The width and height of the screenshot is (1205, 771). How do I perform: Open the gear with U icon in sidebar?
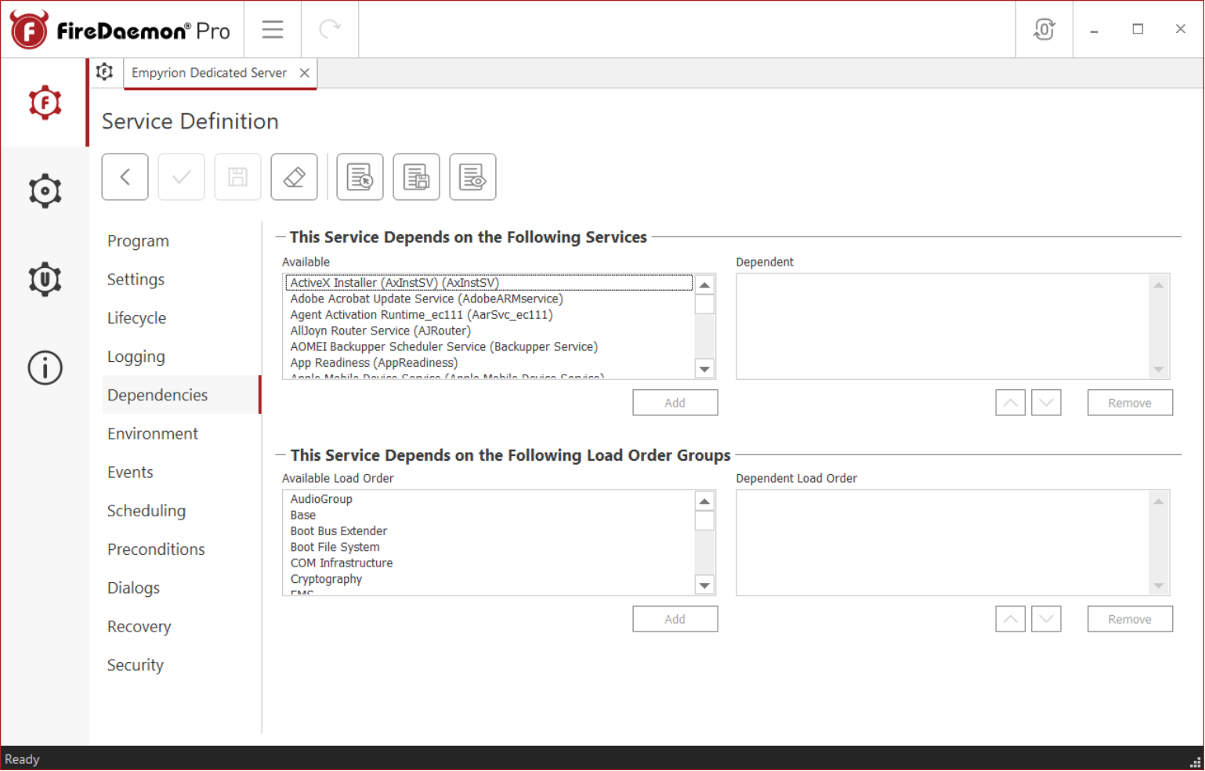point(45,279)
